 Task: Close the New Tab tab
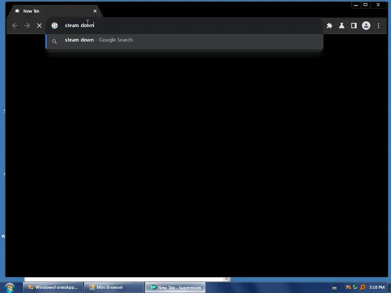pyautogui.click(x=95, y=11)
